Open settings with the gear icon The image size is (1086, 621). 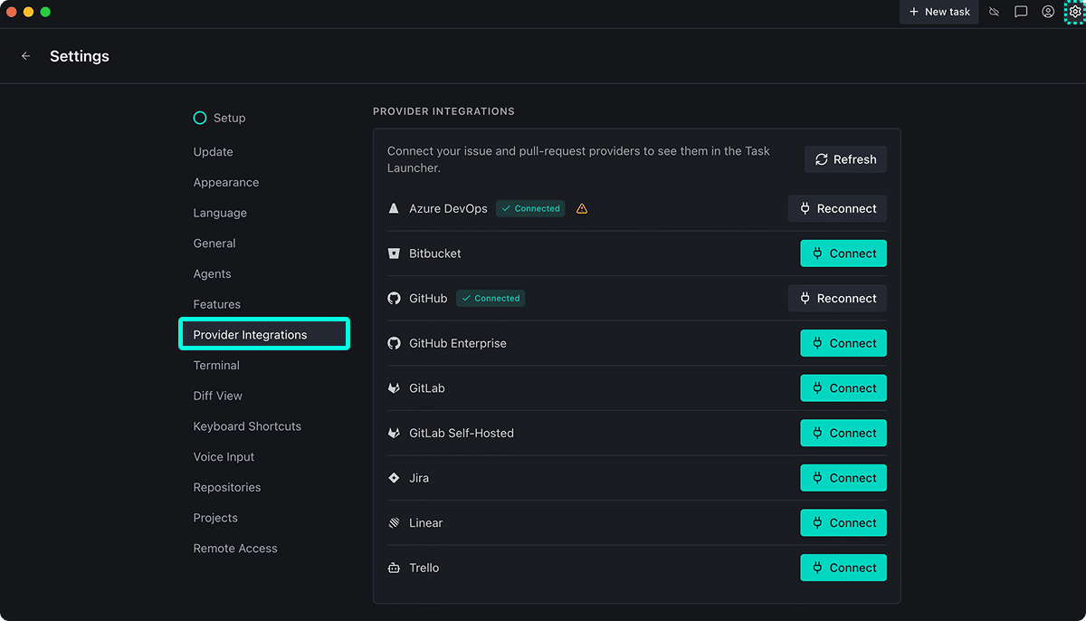[1074, 12]
